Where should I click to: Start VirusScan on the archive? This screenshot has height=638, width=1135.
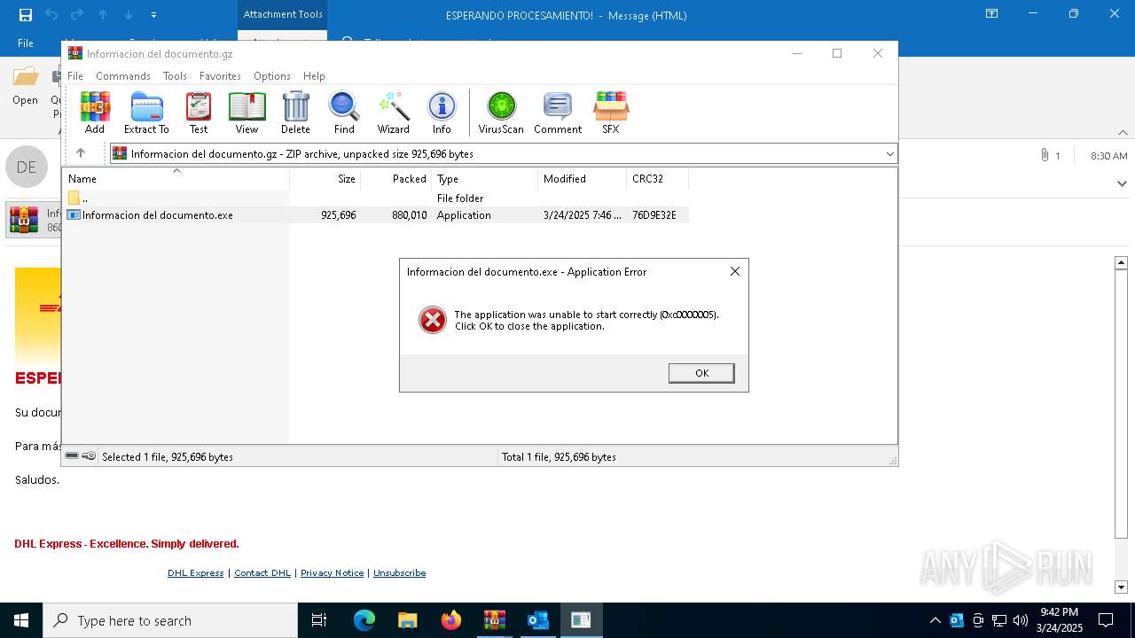coord(501,113)
